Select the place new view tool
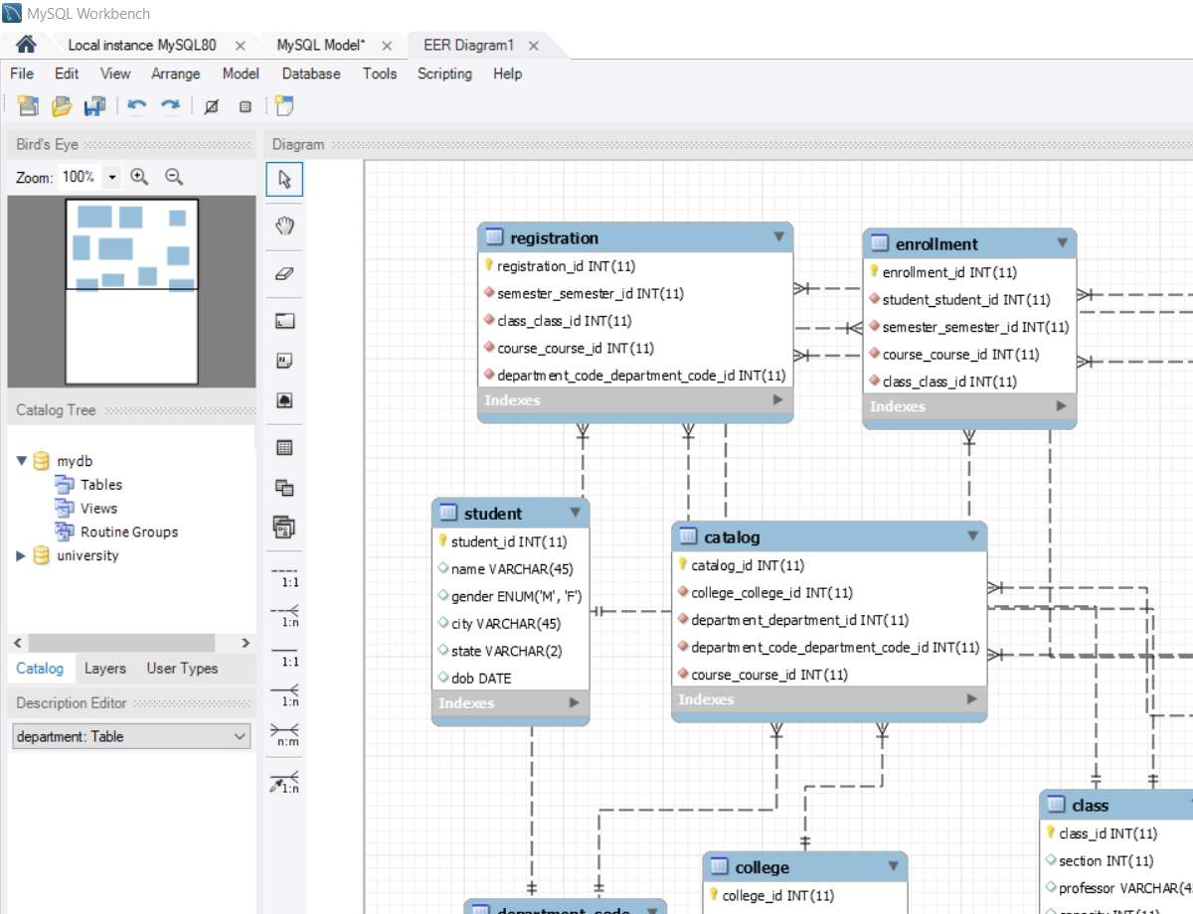Image resolution: width=1193 pixels, height=914 pixels. pos(285,488)
